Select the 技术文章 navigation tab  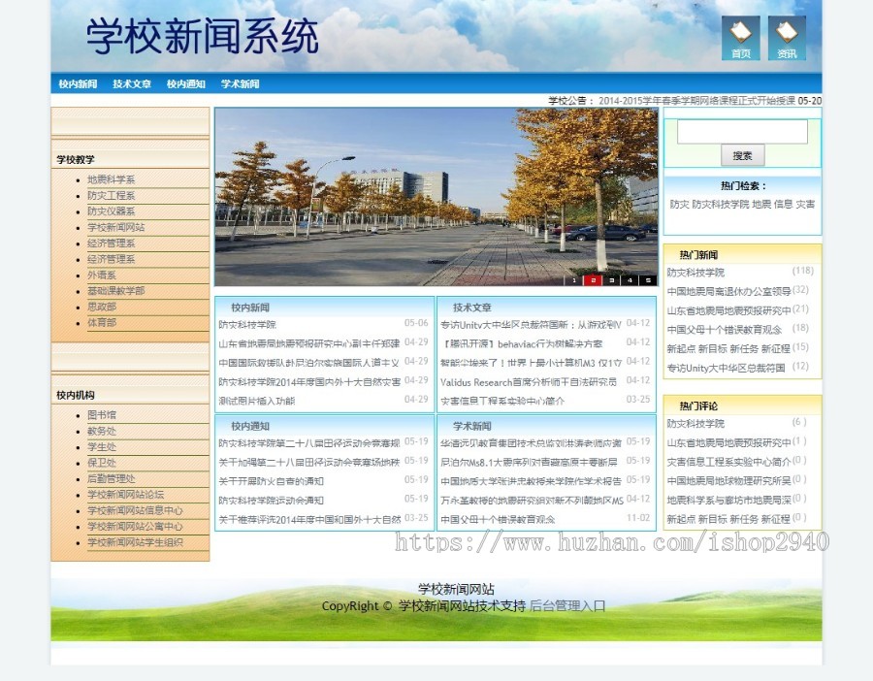(x=131, y=83)
